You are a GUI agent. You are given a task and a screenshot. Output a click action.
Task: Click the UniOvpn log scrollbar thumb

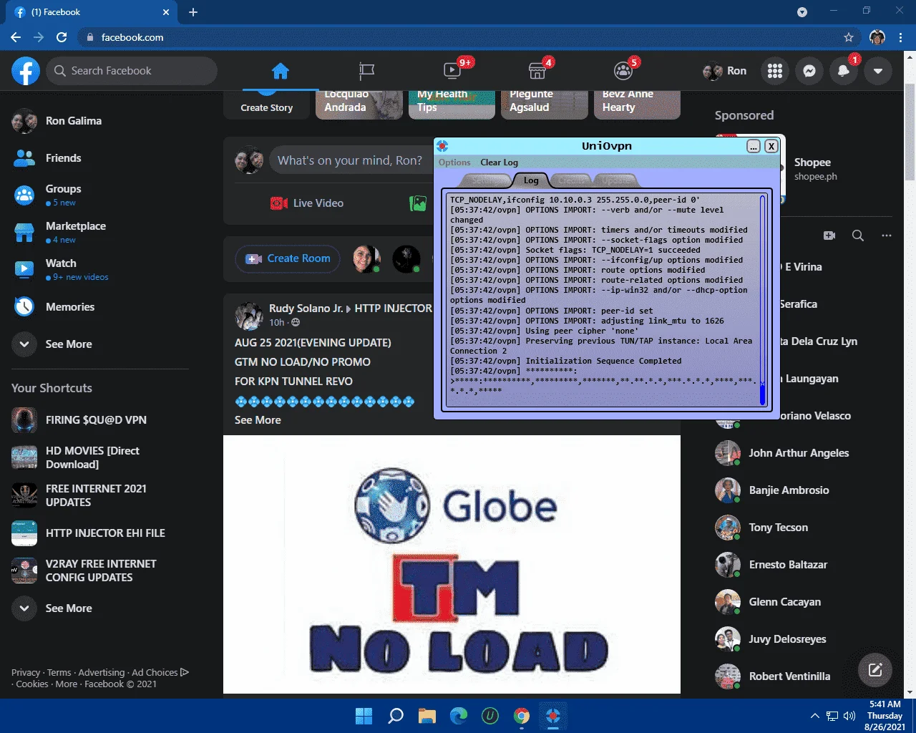tap(762, 394)
